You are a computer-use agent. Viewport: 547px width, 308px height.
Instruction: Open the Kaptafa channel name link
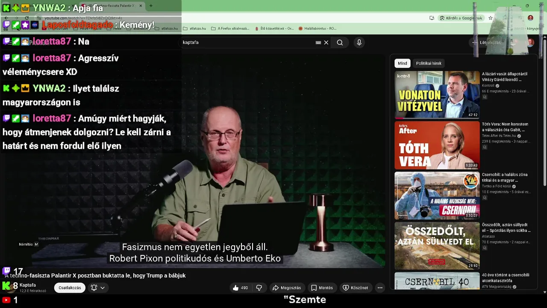28,285
